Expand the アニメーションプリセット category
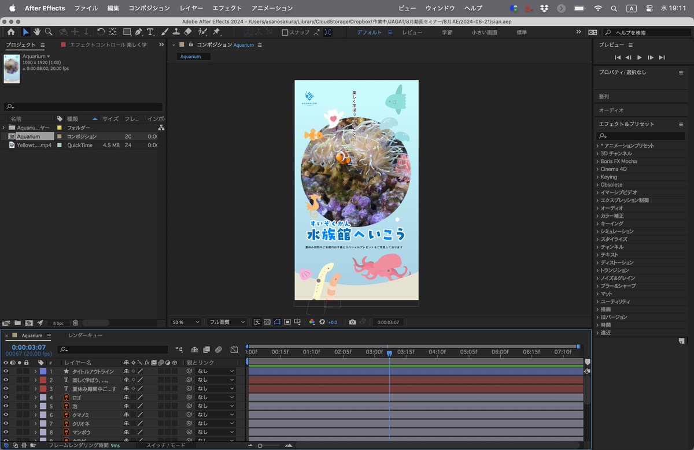The image size is (694, 450). point(597,146)
